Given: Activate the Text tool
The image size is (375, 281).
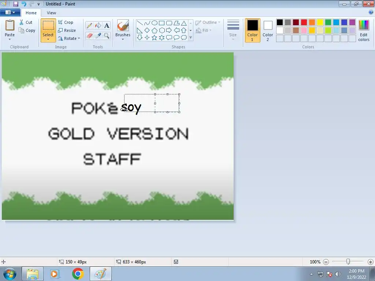Looking at the screenshot, I should coord(107,25).
